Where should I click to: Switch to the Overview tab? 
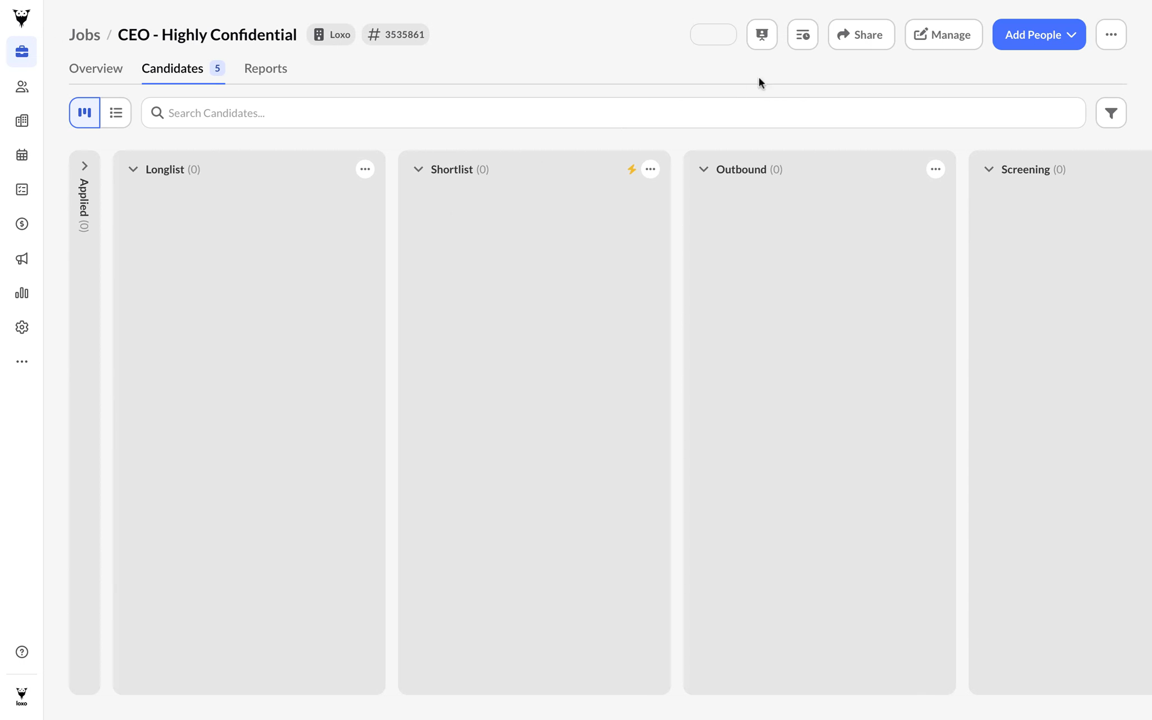point(96,69)
